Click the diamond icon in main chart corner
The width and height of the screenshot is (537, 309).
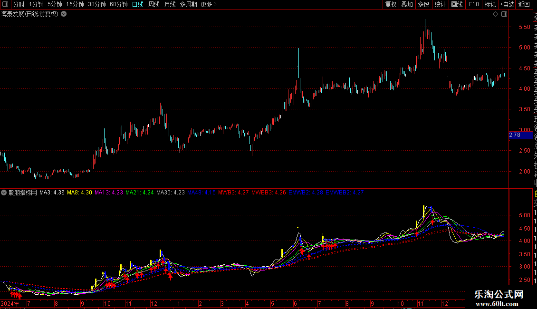click(x=495, y=14)
